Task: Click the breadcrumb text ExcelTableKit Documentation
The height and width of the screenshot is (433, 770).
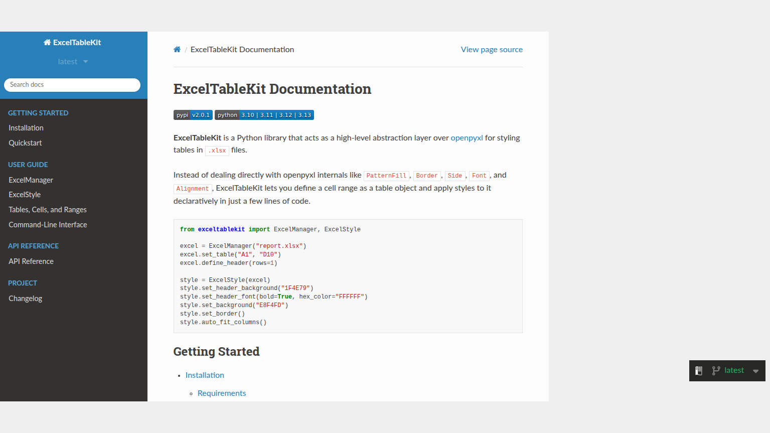Action: (x=242, y=50)
